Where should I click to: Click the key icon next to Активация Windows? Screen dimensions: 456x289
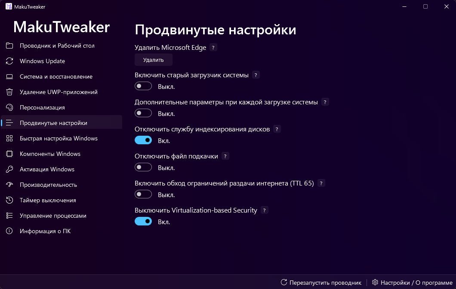[9, 169]
